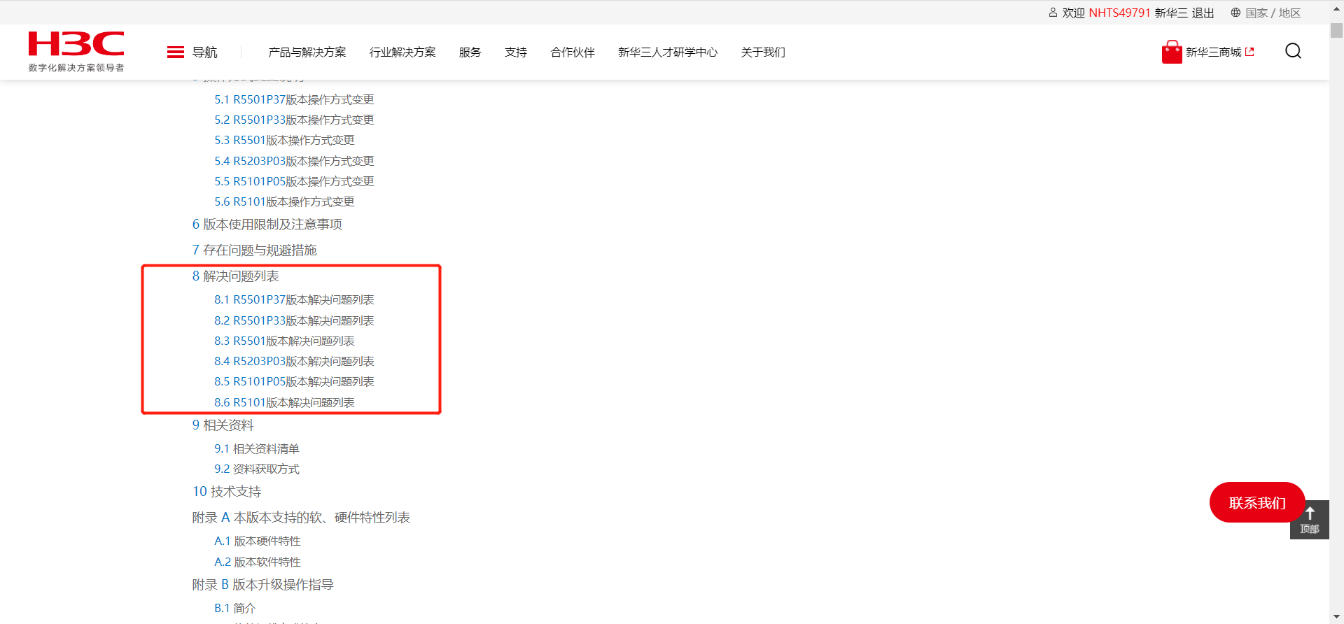Screen dimensions: 1344x624
Task: Click the user account icon
Action: coord(1053,13)
